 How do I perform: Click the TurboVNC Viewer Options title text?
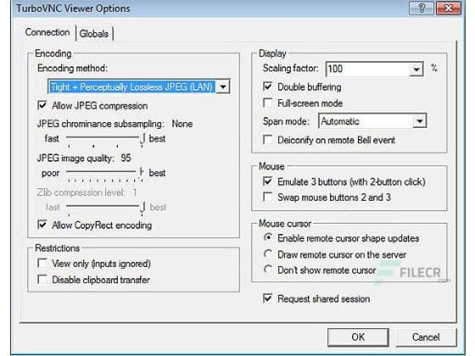coord(73,8)
